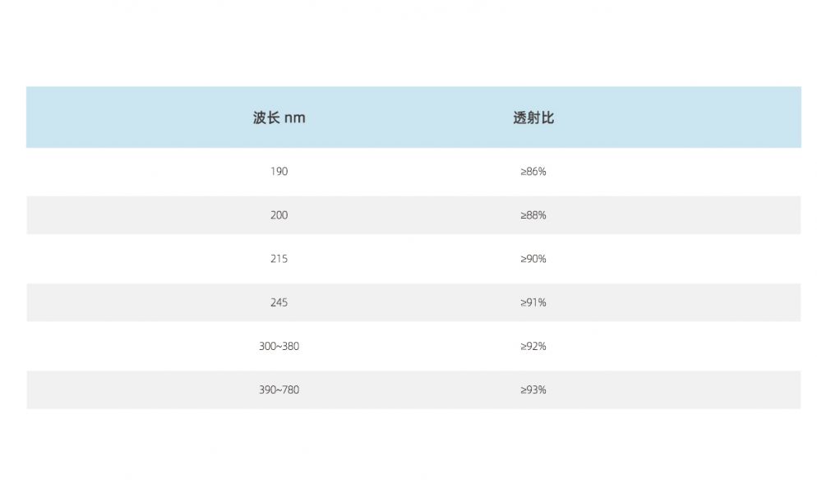The height and width of the screenshot is (493, 817).
Task: Select the 300~380 wavelength range cell
Action: 279,347
